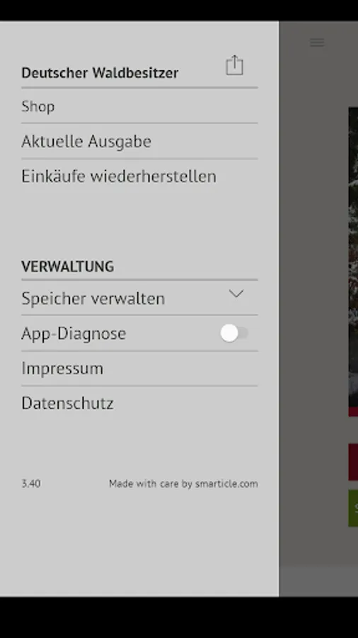Tap dimmed area to close the drawer
This screenshot has height=638, width=358.
coord(313,285)
